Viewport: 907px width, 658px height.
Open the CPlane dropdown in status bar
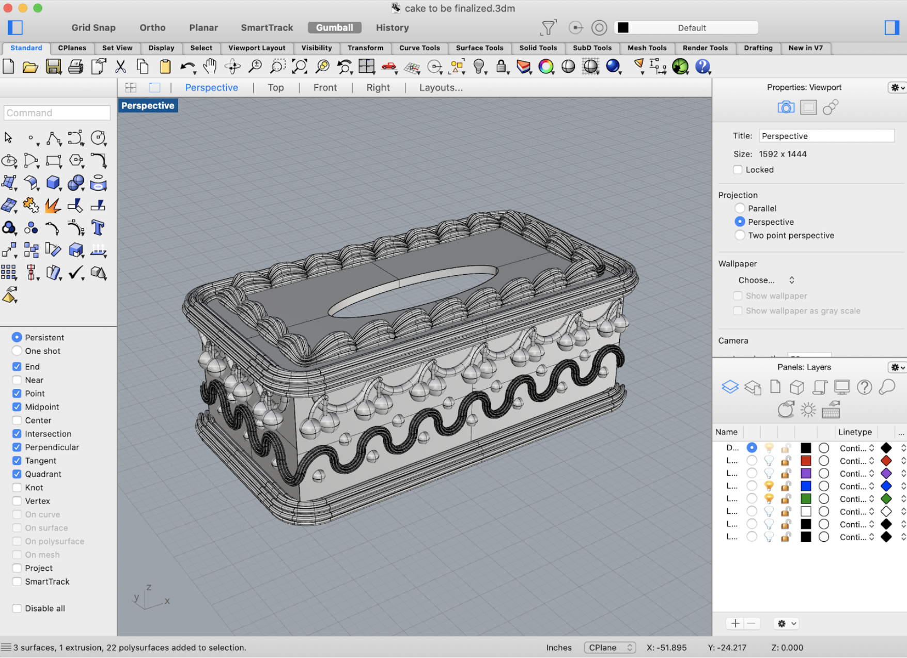(x=609, y=648)
